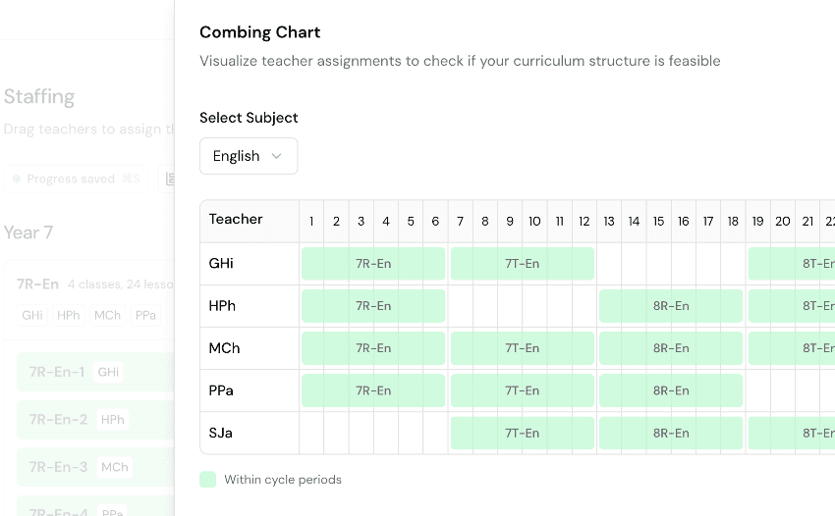Select PPa's 8R-En block

pyautogui.click(x=670, y=390)
